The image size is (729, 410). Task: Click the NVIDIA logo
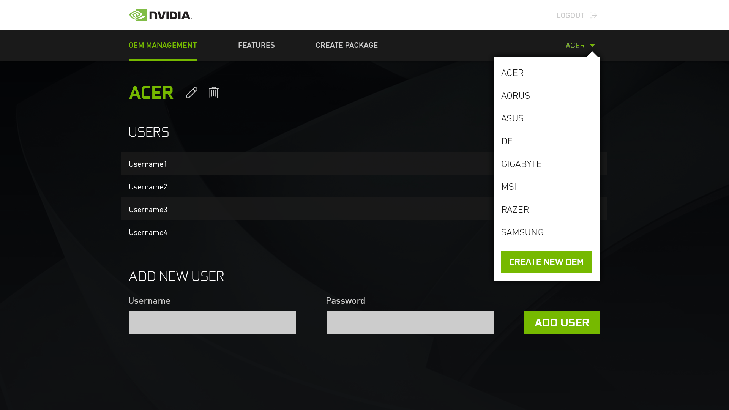161,15
